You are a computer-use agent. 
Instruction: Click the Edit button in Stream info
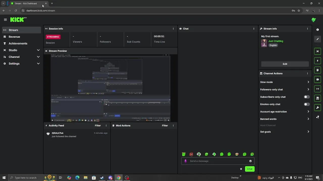tap(285, 64)
